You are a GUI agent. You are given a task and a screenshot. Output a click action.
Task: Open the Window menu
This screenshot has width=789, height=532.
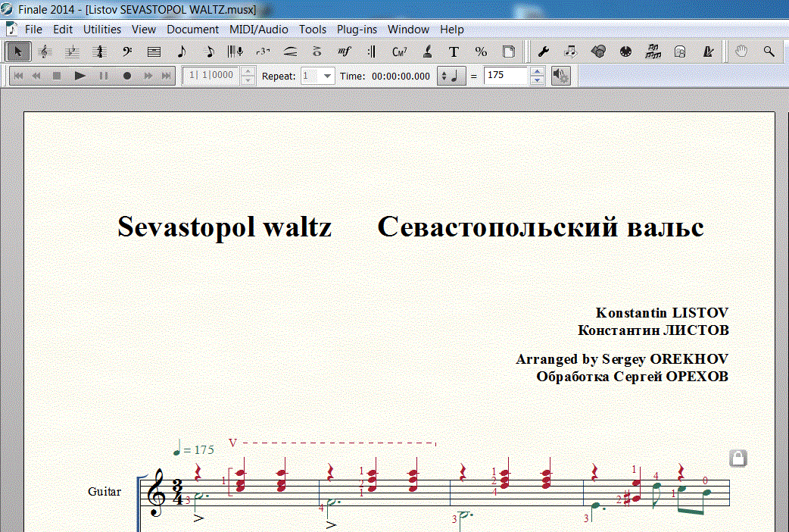coord(408,30)
